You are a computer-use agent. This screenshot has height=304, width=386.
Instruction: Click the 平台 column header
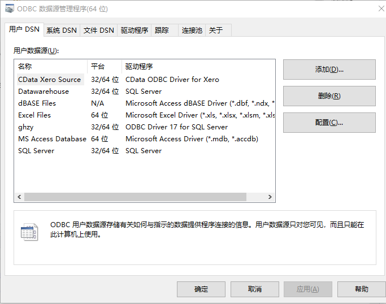click(x=105, y=67)
